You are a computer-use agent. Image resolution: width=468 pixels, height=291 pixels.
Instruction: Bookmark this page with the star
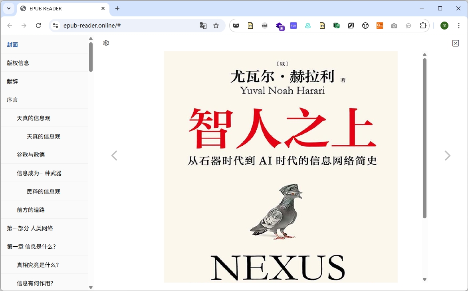(216, 26)
